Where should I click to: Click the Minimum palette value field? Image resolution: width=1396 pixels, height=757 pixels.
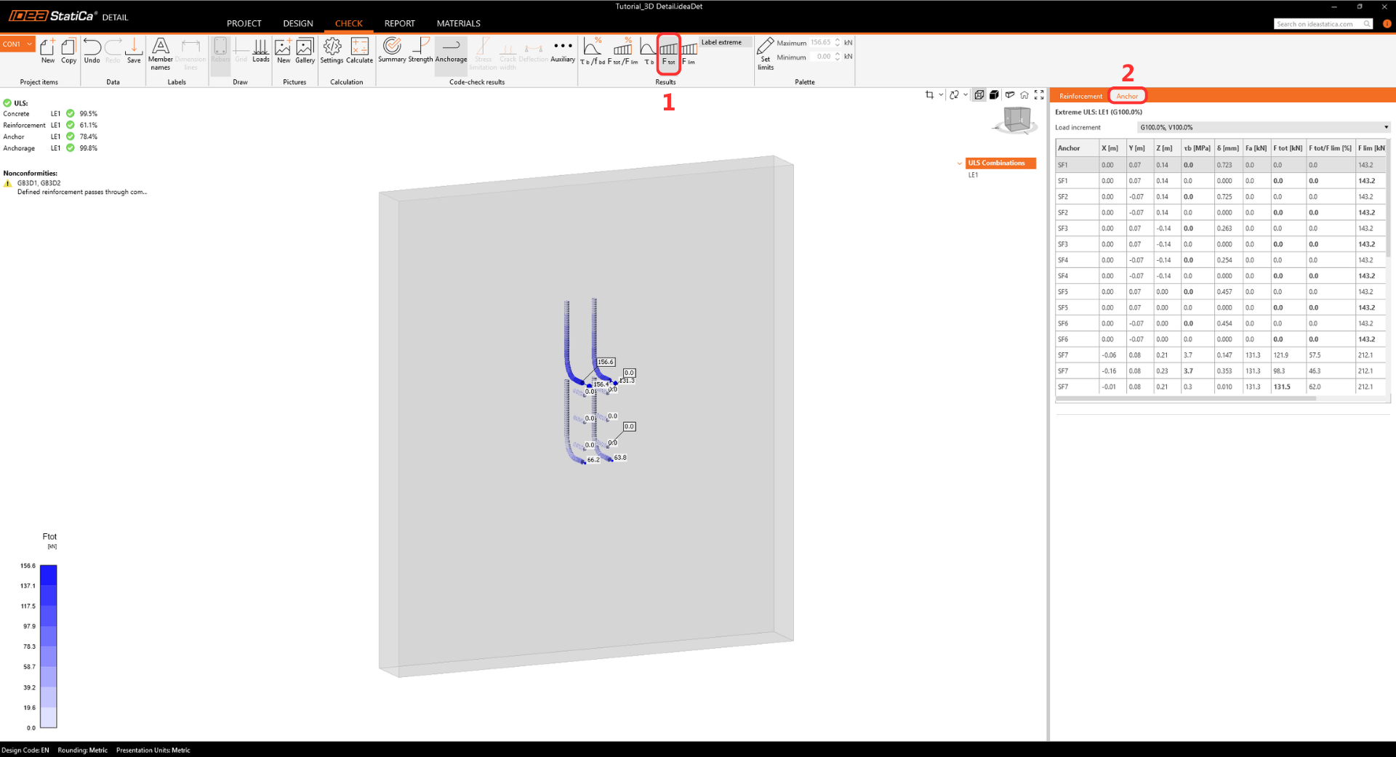pos(822,57)
